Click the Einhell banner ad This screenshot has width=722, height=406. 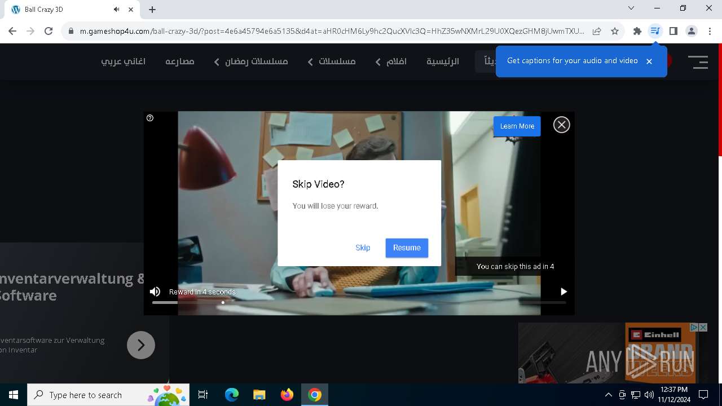point(607,352)
